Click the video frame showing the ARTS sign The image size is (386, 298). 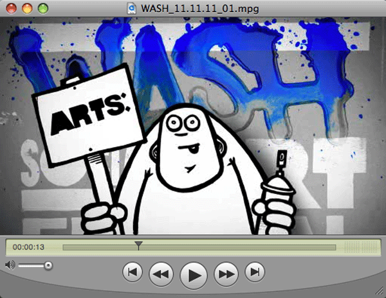point(193,126)
